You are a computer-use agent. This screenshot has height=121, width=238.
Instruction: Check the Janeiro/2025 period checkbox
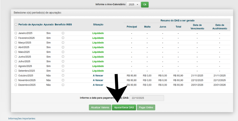(16, 33)
